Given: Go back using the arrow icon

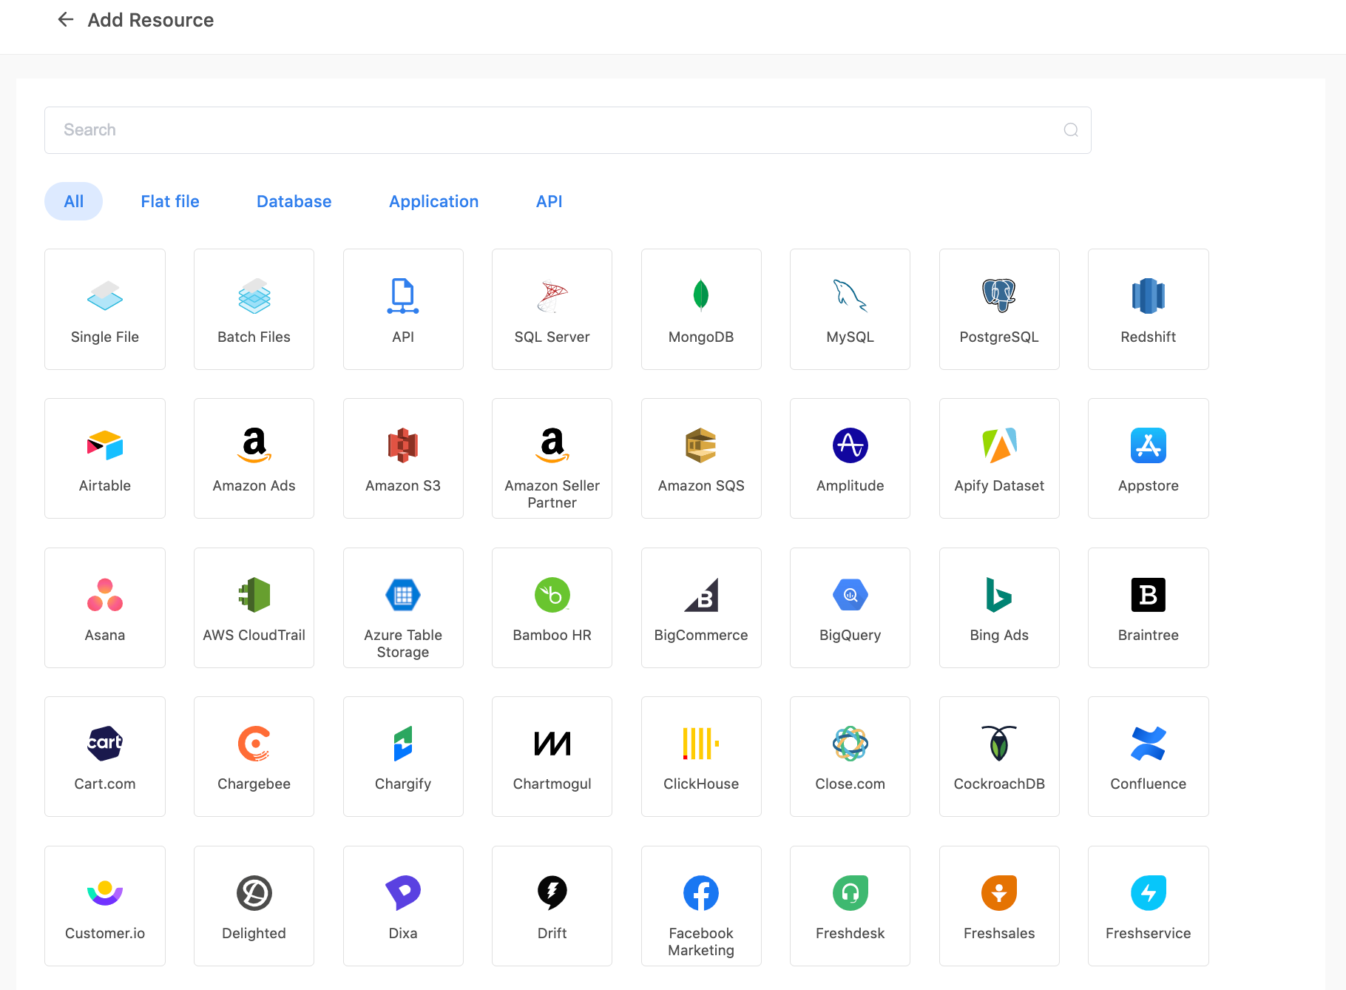Looking at the screenshot, I should pos(66,20).
